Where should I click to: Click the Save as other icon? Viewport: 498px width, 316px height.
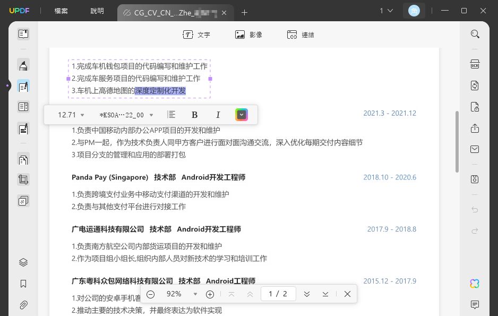point(475,179)
